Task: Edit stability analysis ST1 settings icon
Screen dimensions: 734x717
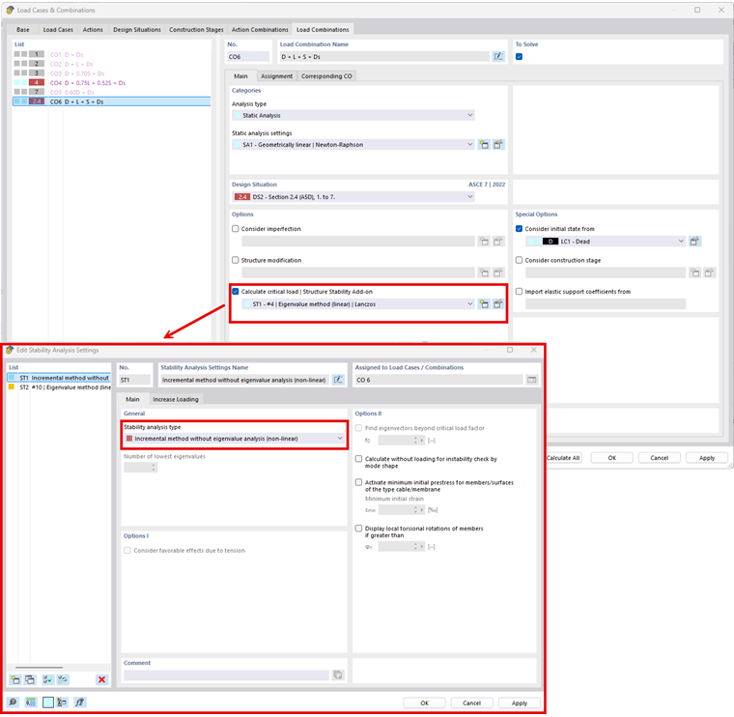Action: [498, 304]
